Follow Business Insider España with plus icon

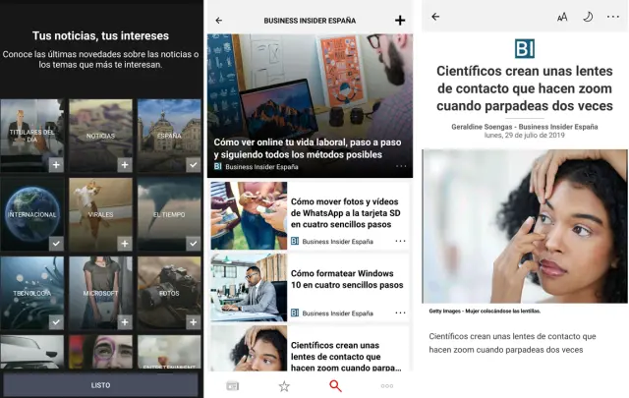coord(400,20)
